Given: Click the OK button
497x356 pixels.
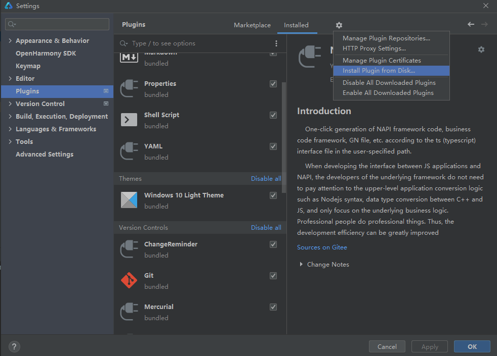Looking at the screenshot, I should tap(472, 346).
